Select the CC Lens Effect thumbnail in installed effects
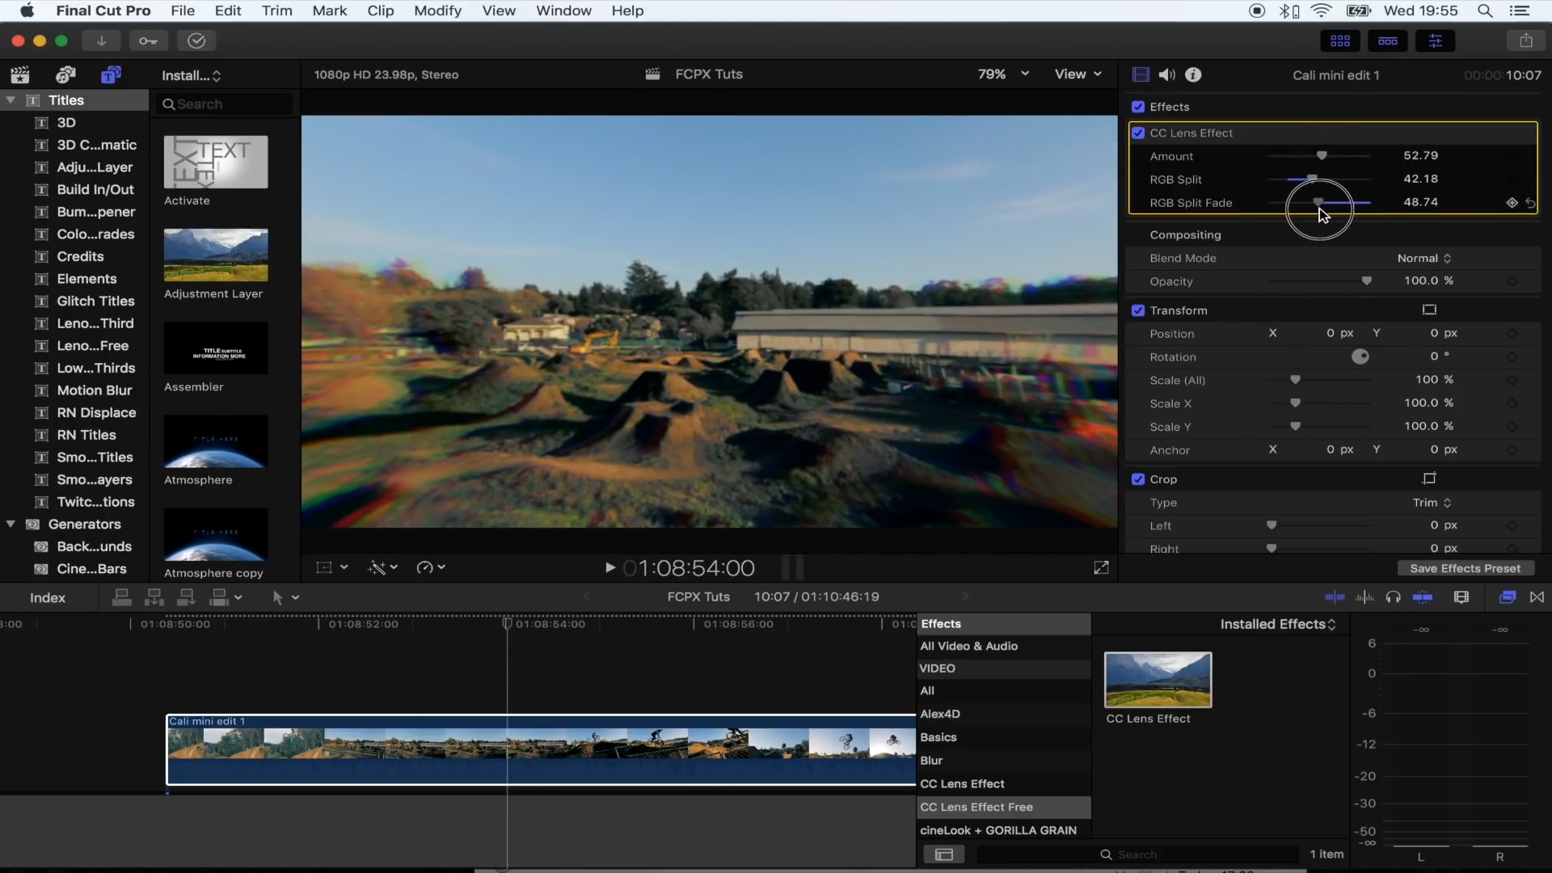The image size is (1552, 873). tap(1158, 679)
